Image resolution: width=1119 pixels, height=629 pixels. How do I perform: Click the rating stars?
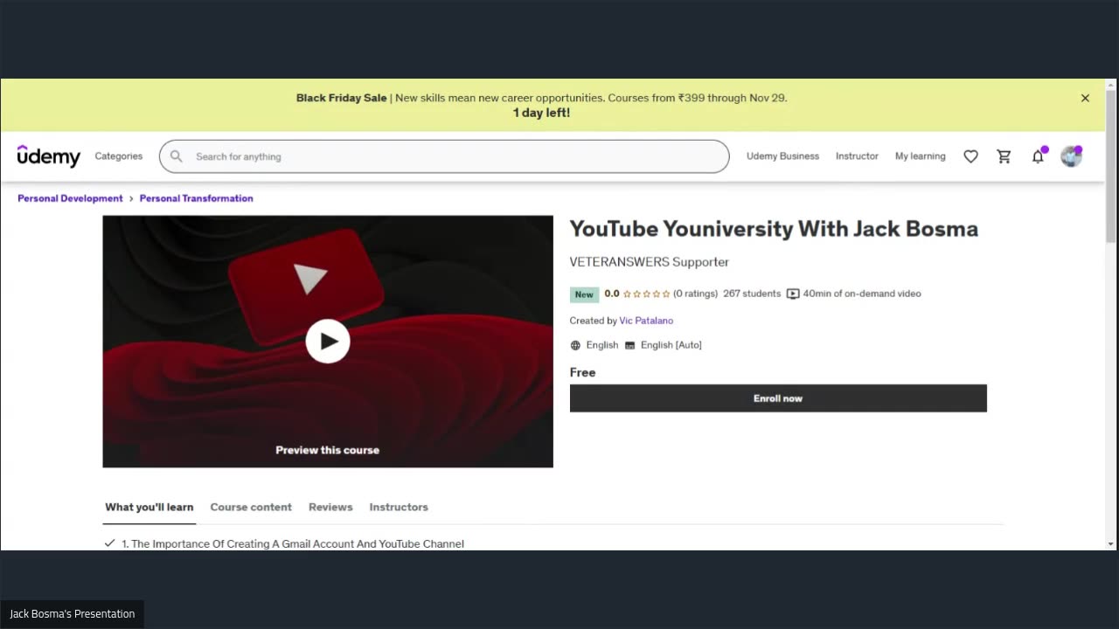[647, 294]
